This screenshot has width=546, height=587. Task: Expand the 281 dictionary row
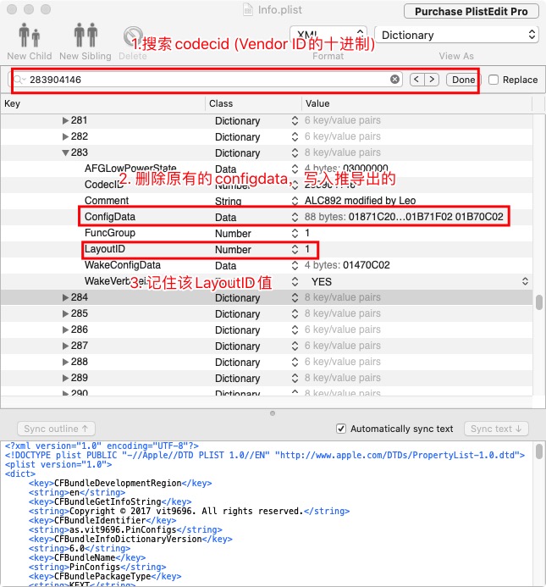65,120
